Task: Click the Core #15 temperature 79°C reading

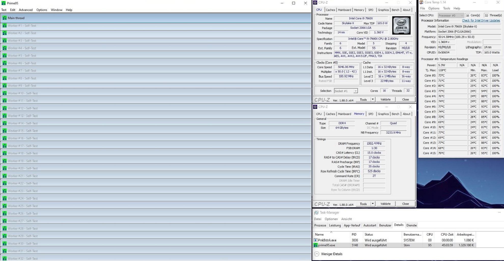Action: [x=452, y=153]
